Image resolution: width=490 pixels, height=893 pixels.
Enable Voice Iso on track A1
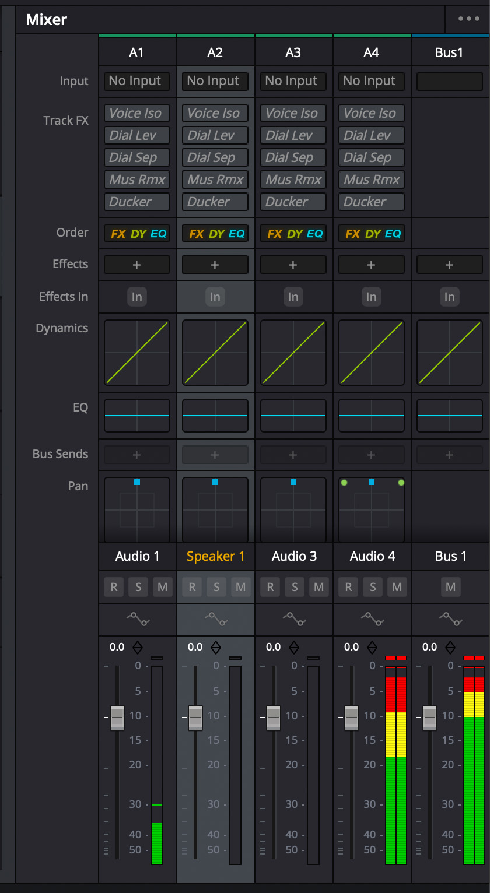(137, 113)
